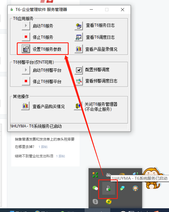Screen dimensions: 169x212
Task: Open the View T6 Schedule Log icon
Action: (x=79, y=37)
